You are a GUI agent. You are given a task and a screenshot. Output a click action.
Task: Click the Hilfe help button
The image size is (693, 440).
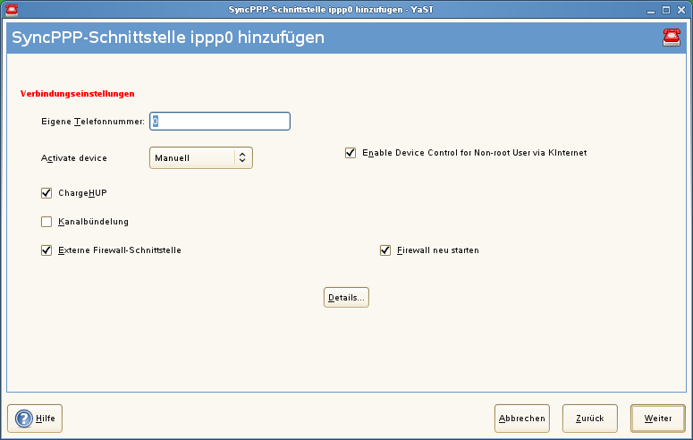pyautogui.click(x=35, y=418)
